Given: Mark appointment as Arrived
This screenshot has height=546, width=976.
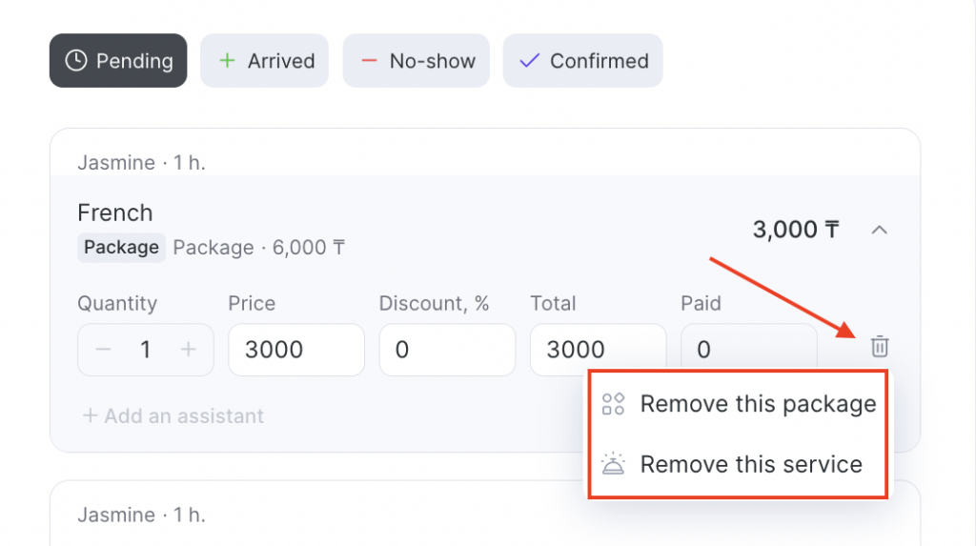Looking at the screenshot, I should coord(264,61).
